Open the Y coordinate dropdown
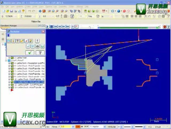 [x=53, y=16]
